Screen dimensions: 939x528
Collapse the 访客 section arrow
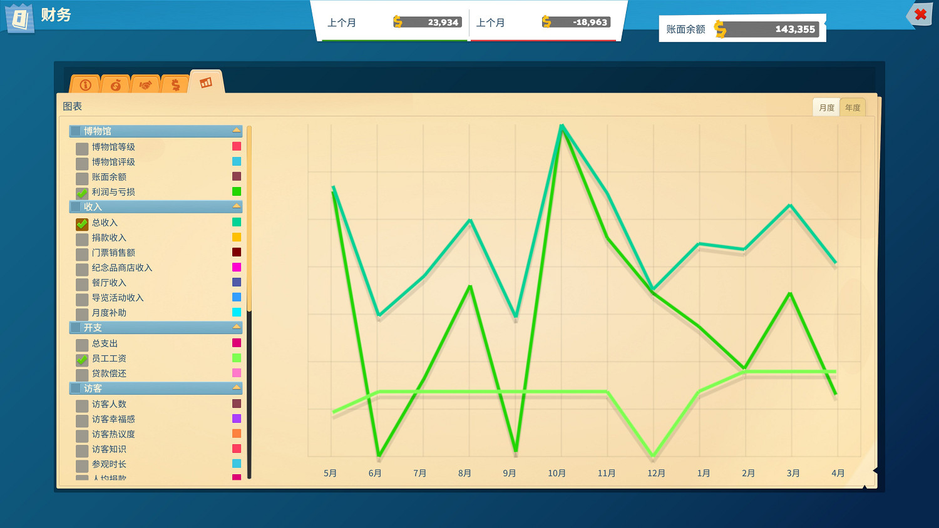tap(236, 388)
